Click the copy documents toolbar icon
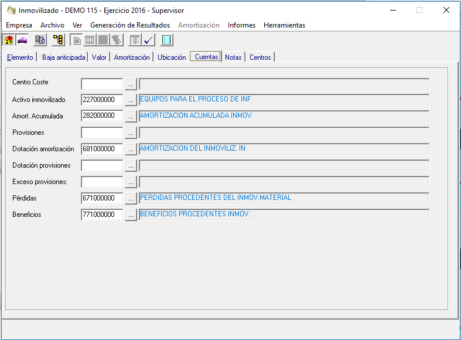This screenshot has width=461, height=340. click(x=40, y=40)
